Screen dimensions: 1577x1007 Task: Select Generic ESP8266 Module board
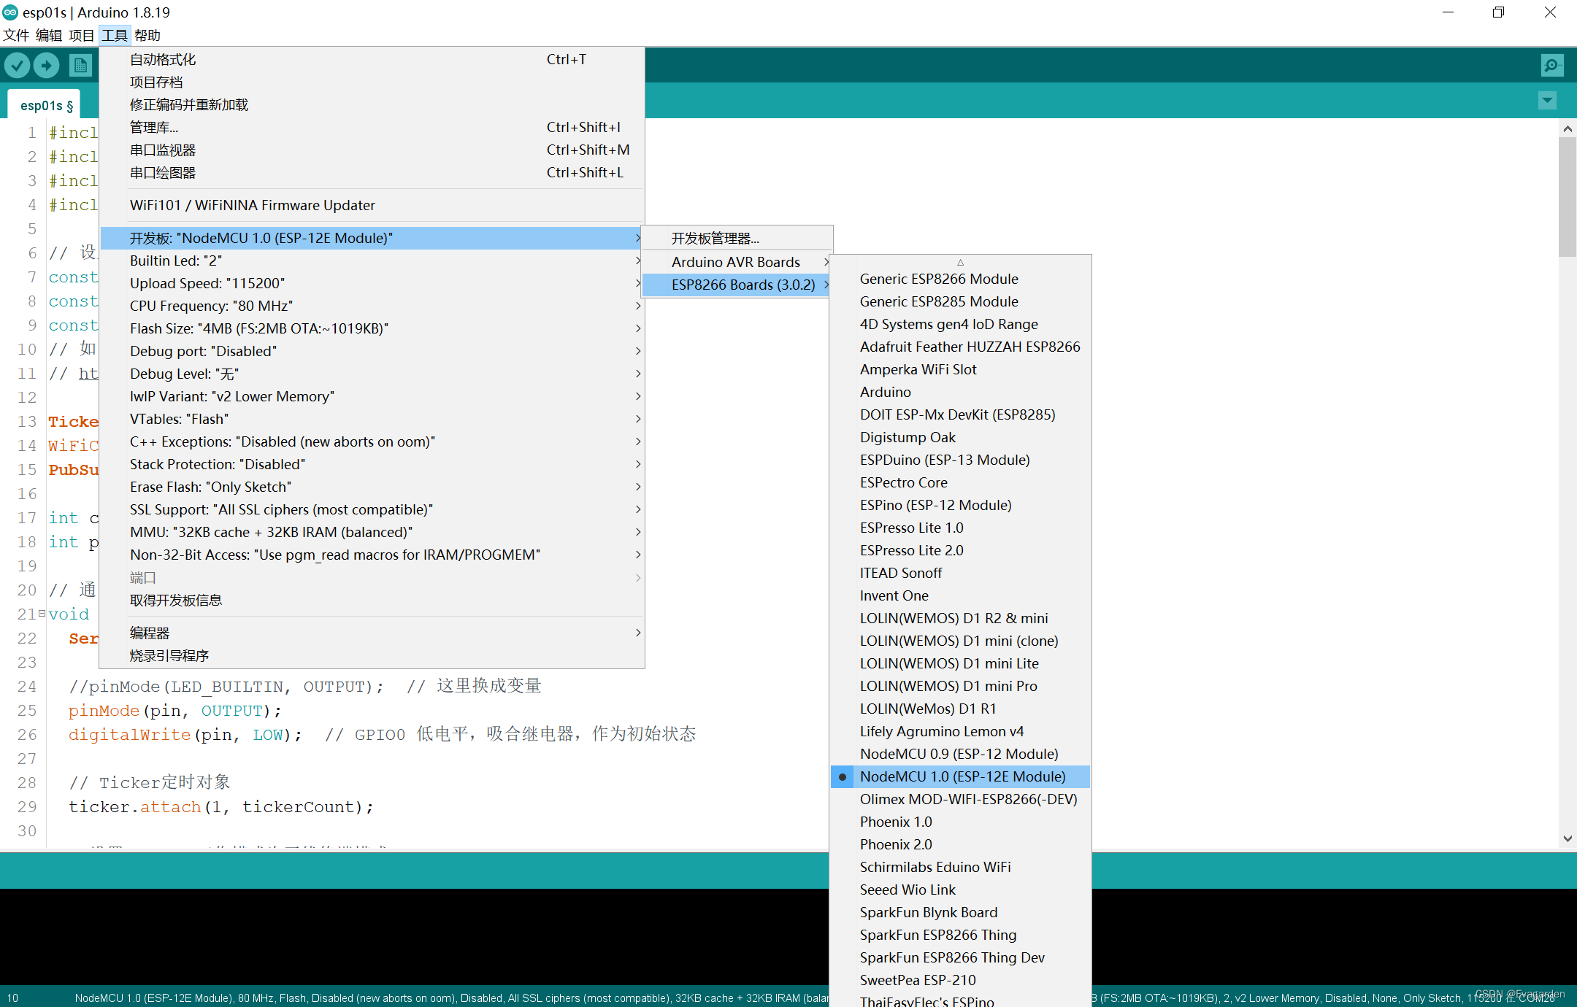click(961, 279)
